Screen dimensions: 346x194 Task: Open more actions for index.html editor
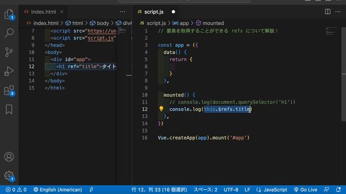tap(123, 12)
